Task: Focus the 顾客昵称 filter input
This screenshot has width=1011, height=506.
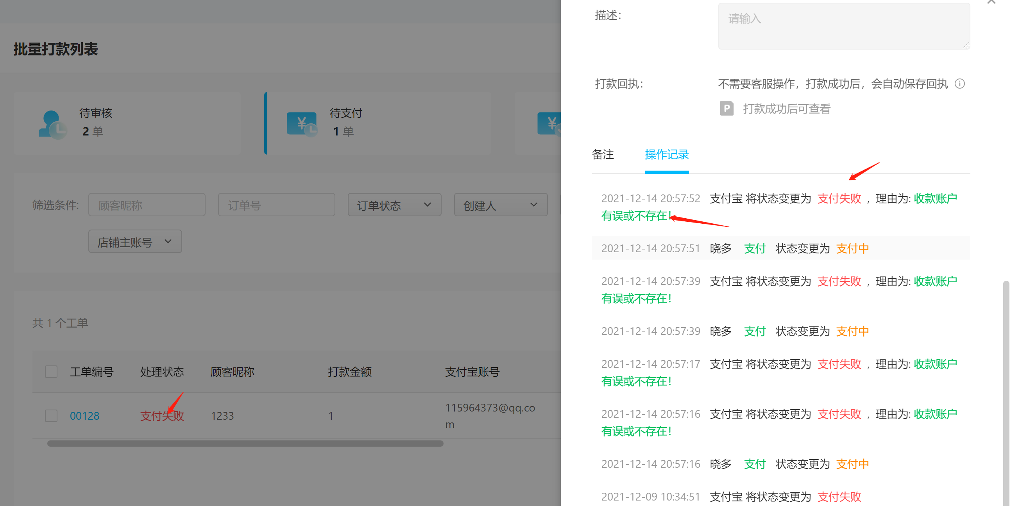Action: point(147,205)
